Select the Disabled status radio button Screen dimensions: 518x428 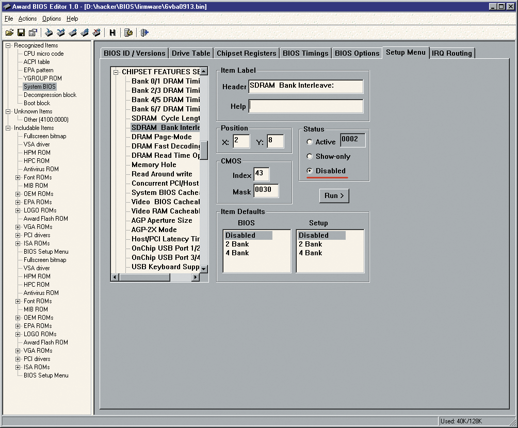point(310,171)
